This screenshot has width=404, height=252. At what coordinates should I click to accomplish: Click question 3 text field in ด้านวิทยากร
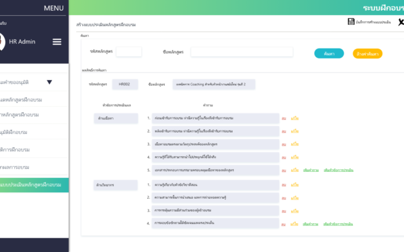pos(215,211)
